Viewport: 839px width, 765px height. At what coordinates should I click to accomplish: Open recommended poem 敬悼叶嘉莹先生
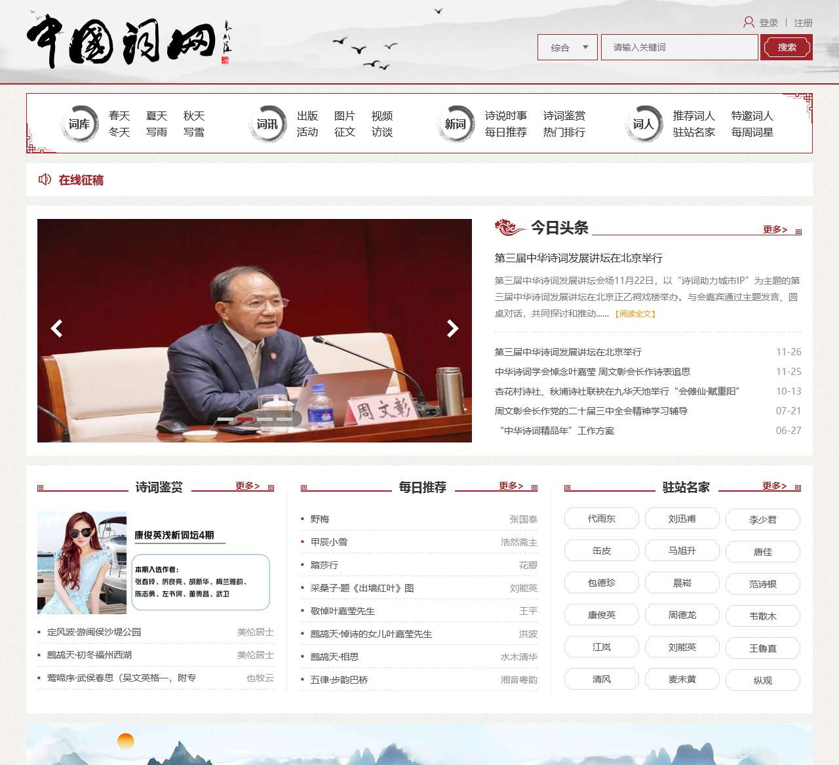(x=343, y=611)
